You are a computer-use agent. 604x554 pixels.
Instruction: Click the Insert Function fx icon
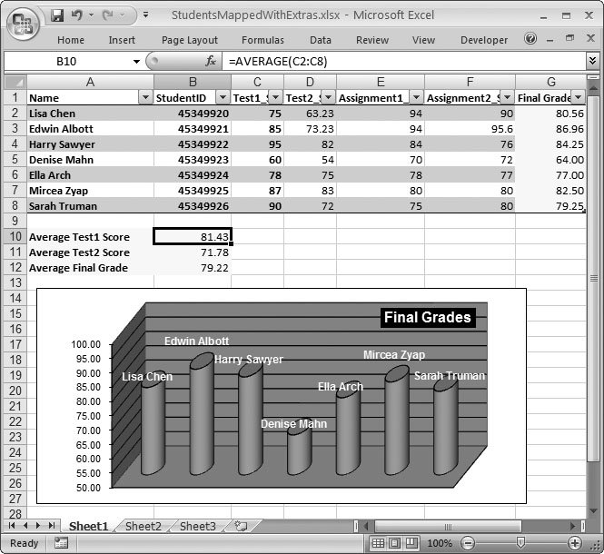pyautogui.click(x=211, y=61)
